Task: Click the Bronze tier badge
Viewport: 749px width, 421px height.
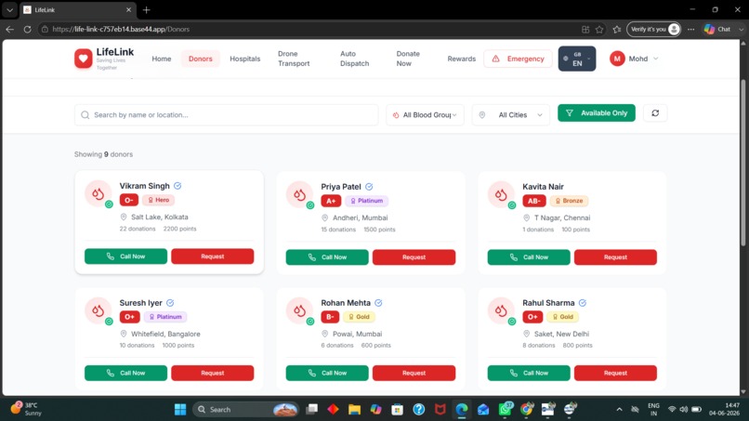Action: (569, 201)
